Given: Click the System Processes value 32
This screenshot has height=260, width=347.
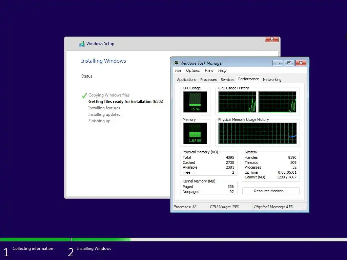Looking at the screenshot, I should click(x=294, y=167).
